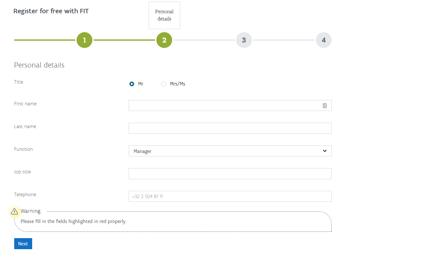Jump to step 3 circle
Screen dimensions: 448x258
click(244, 40)
